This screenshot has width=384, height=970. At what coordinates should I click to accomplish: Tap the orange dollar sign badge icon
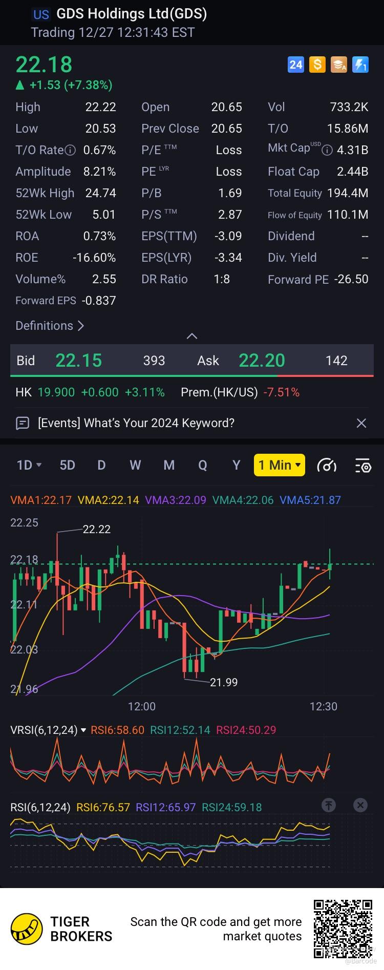point(317,65)
